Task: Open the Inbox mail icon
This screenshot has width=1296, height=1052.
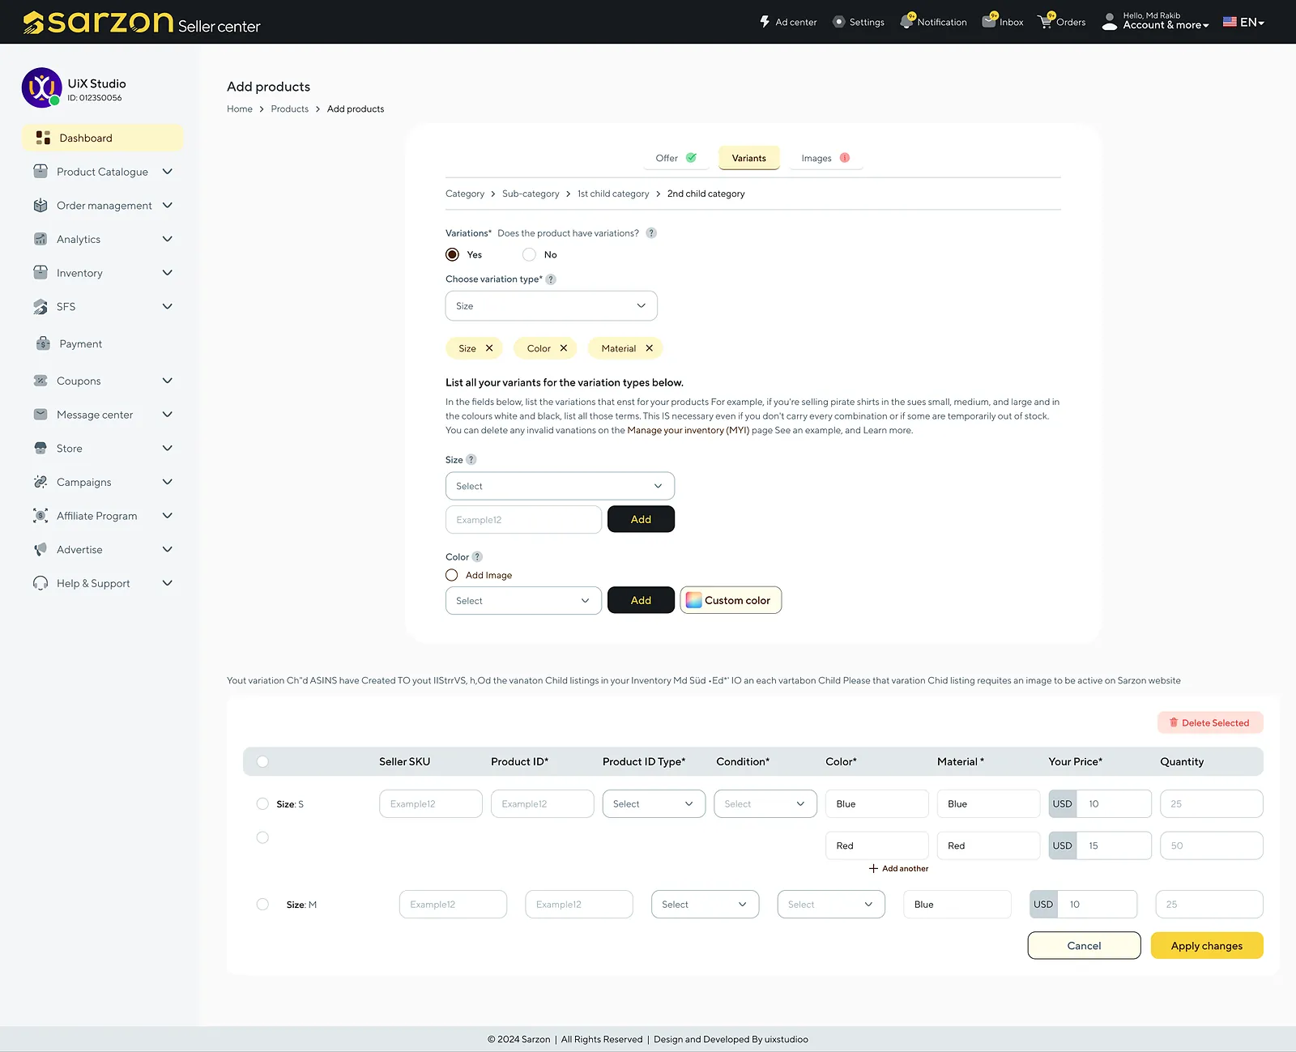Action: pyautogui.click(x=989, y=21)
